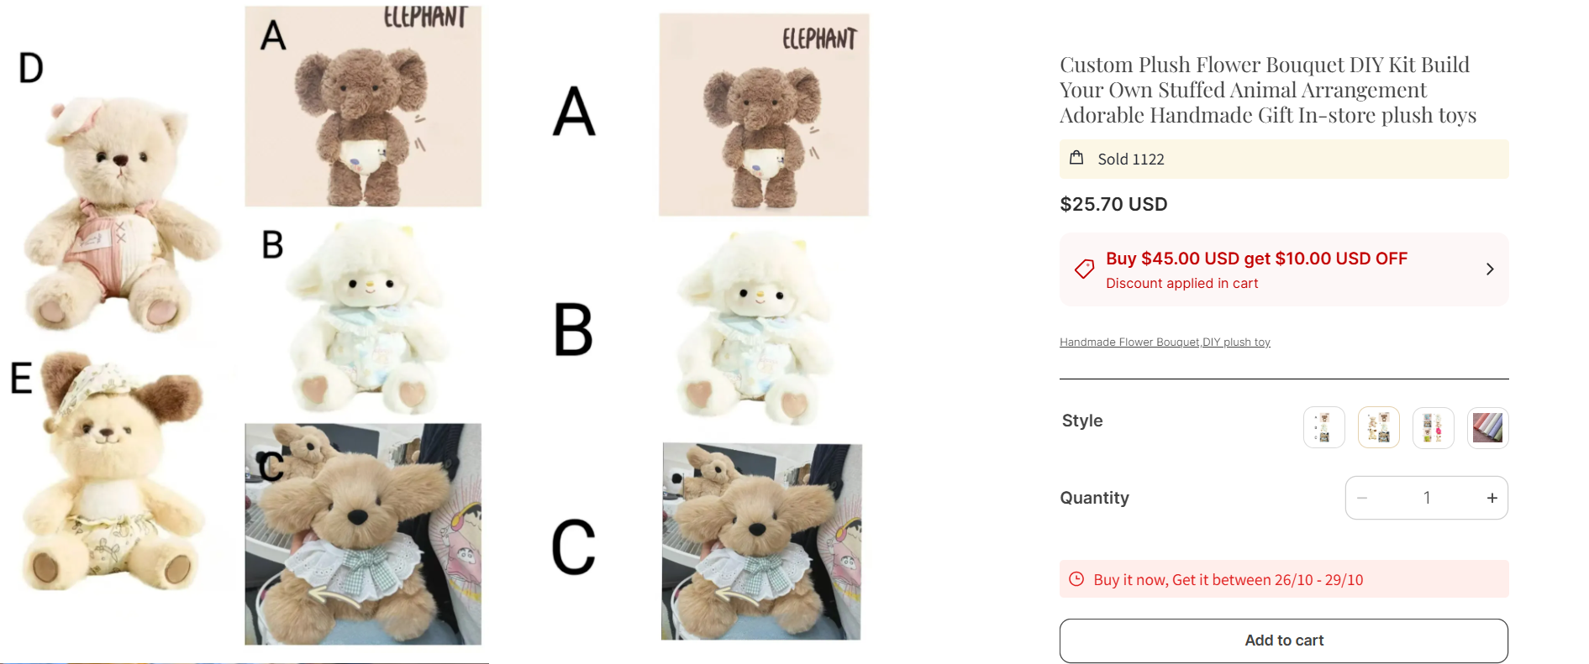The image size is (1589, 664).
Task: Click the clock delivery estimate icon
Action: click(x=1076, y=578)
